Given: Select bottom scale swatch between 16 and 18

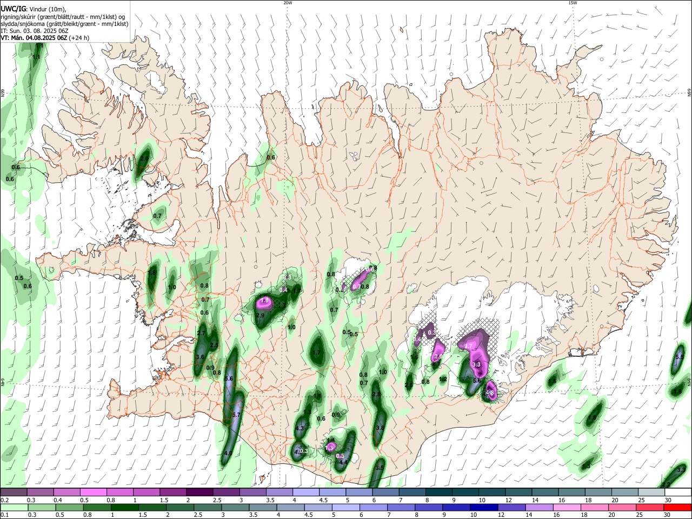Looking at the screenshot, I should 567,507.
